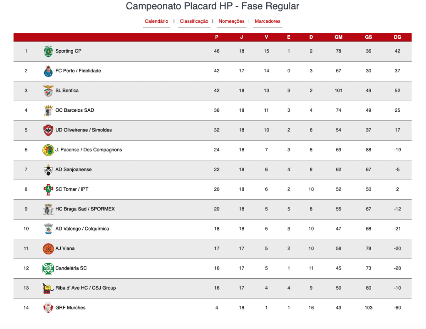Click the J. Pacense yellow round logo

click(x=48, y=150)
